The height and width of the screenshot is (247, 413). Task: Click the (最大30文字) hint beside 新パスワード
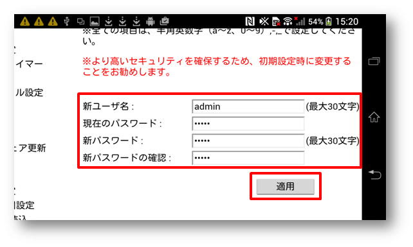[333, 141]
